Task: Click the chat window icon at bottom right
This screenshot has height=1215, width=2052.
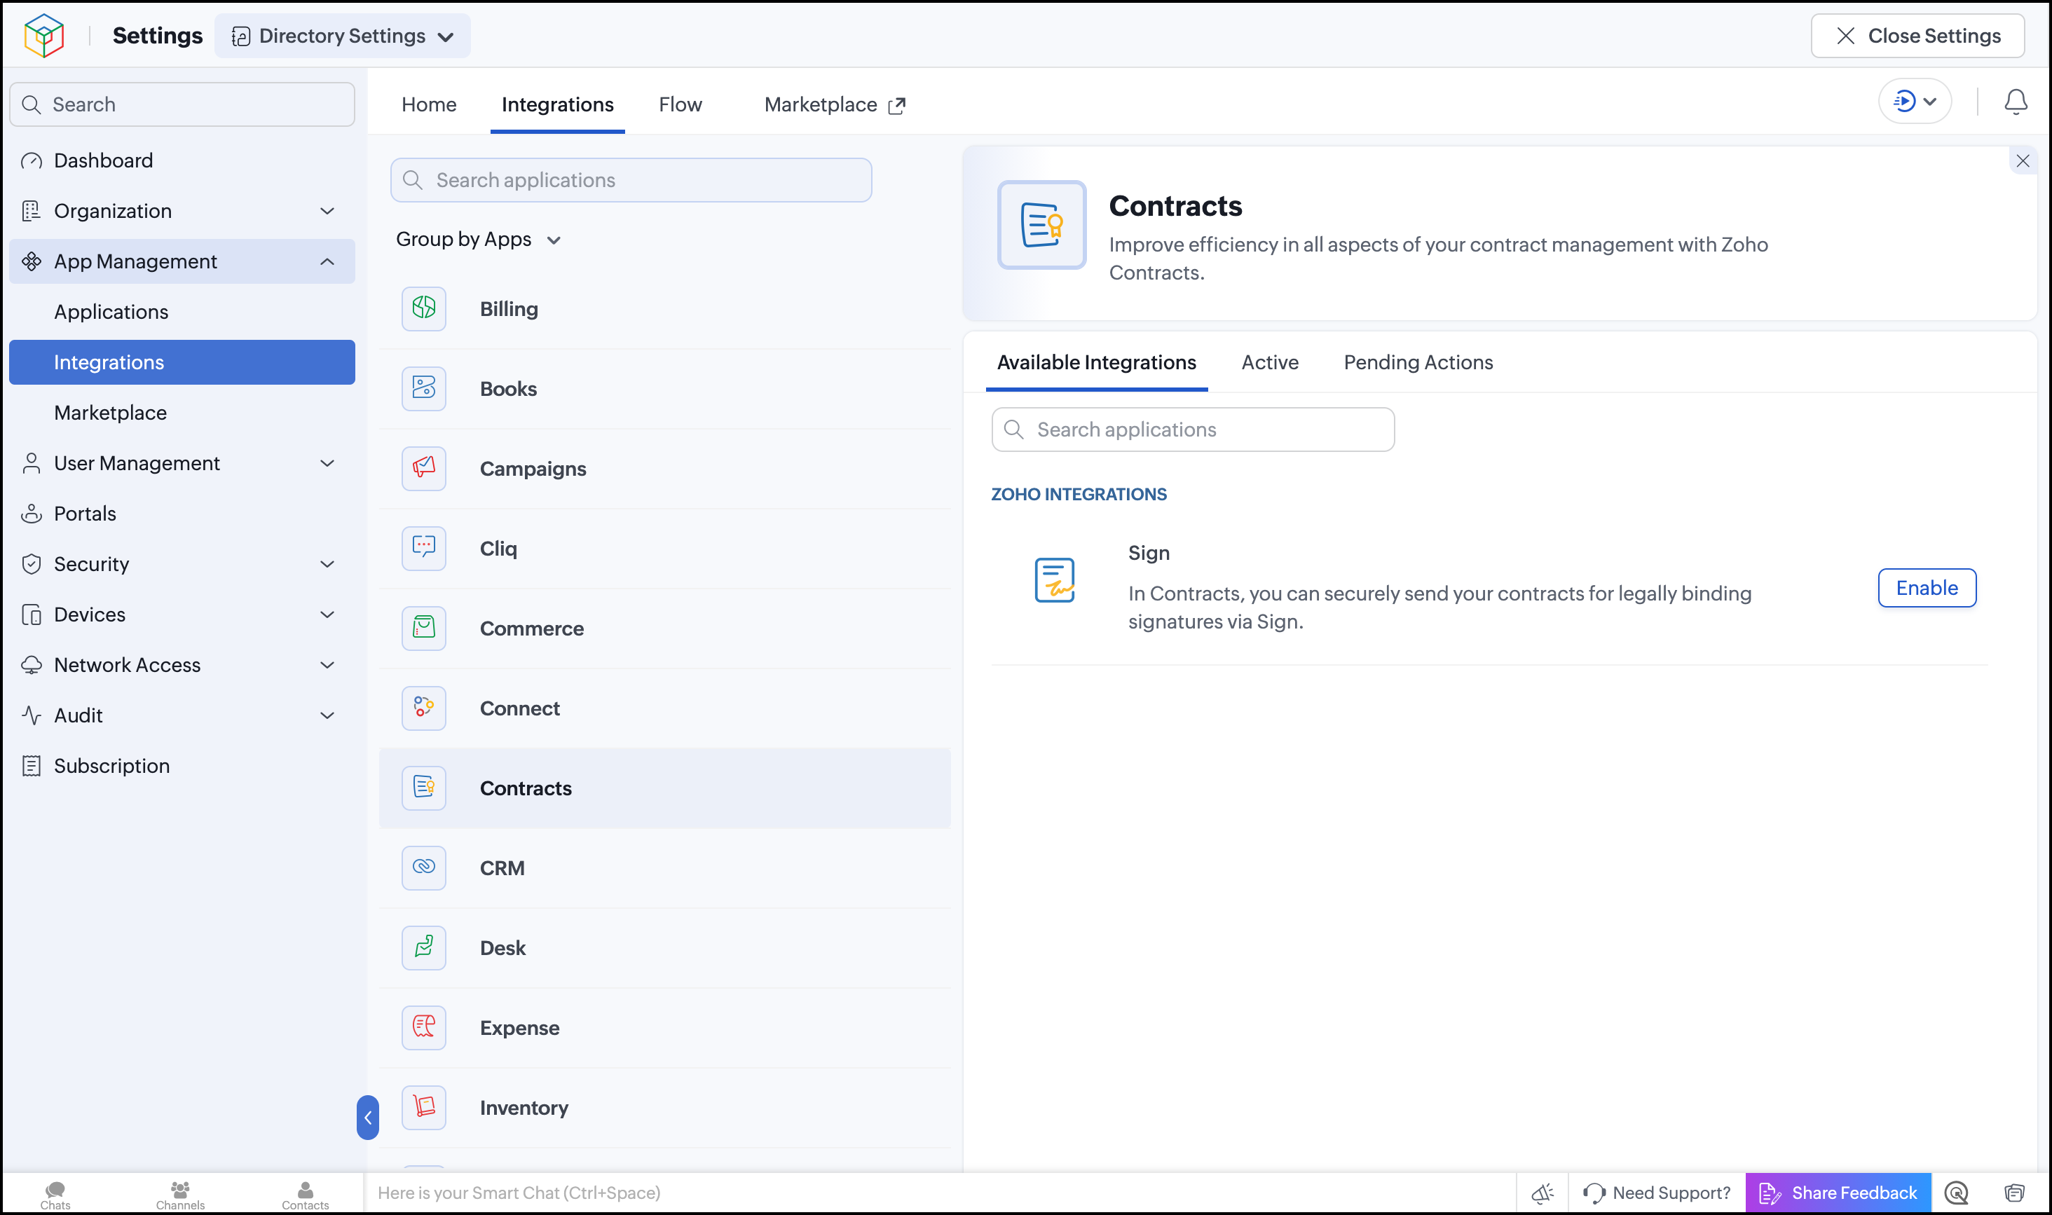Action: click(2013, 1193)
